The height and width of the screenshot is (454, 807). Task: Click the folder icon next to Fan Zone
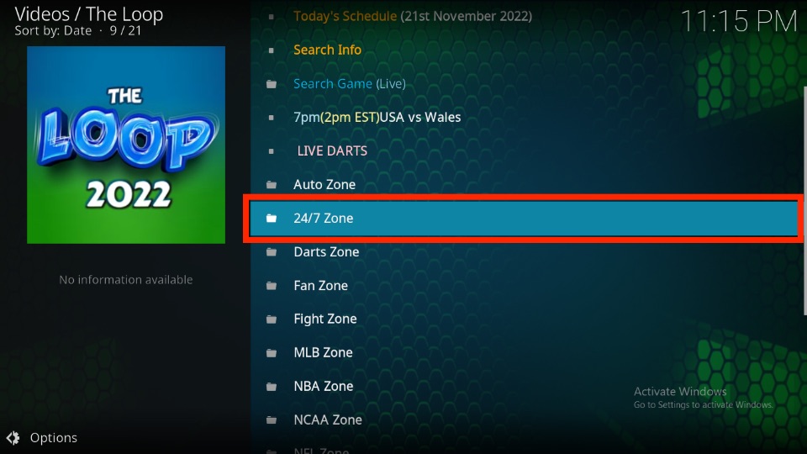coord(272,286)
